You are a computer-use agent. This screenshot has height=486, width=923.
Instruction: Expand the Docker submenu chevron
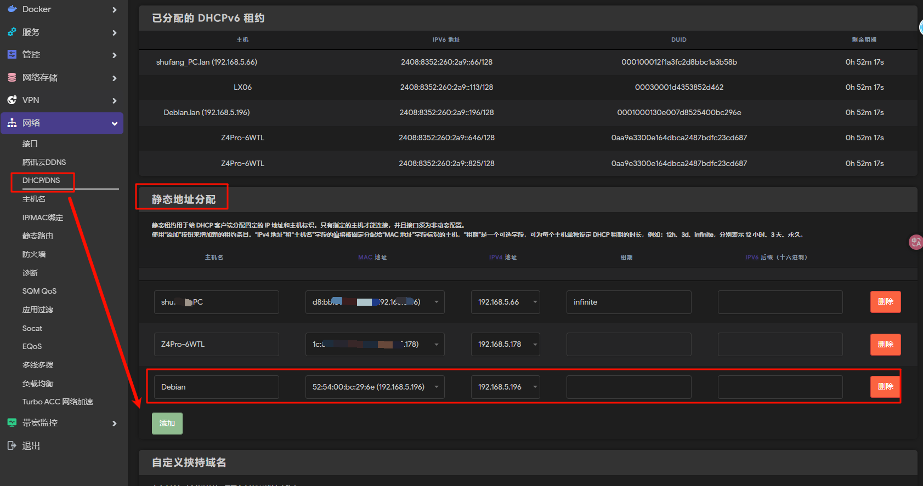click(115, 10)
